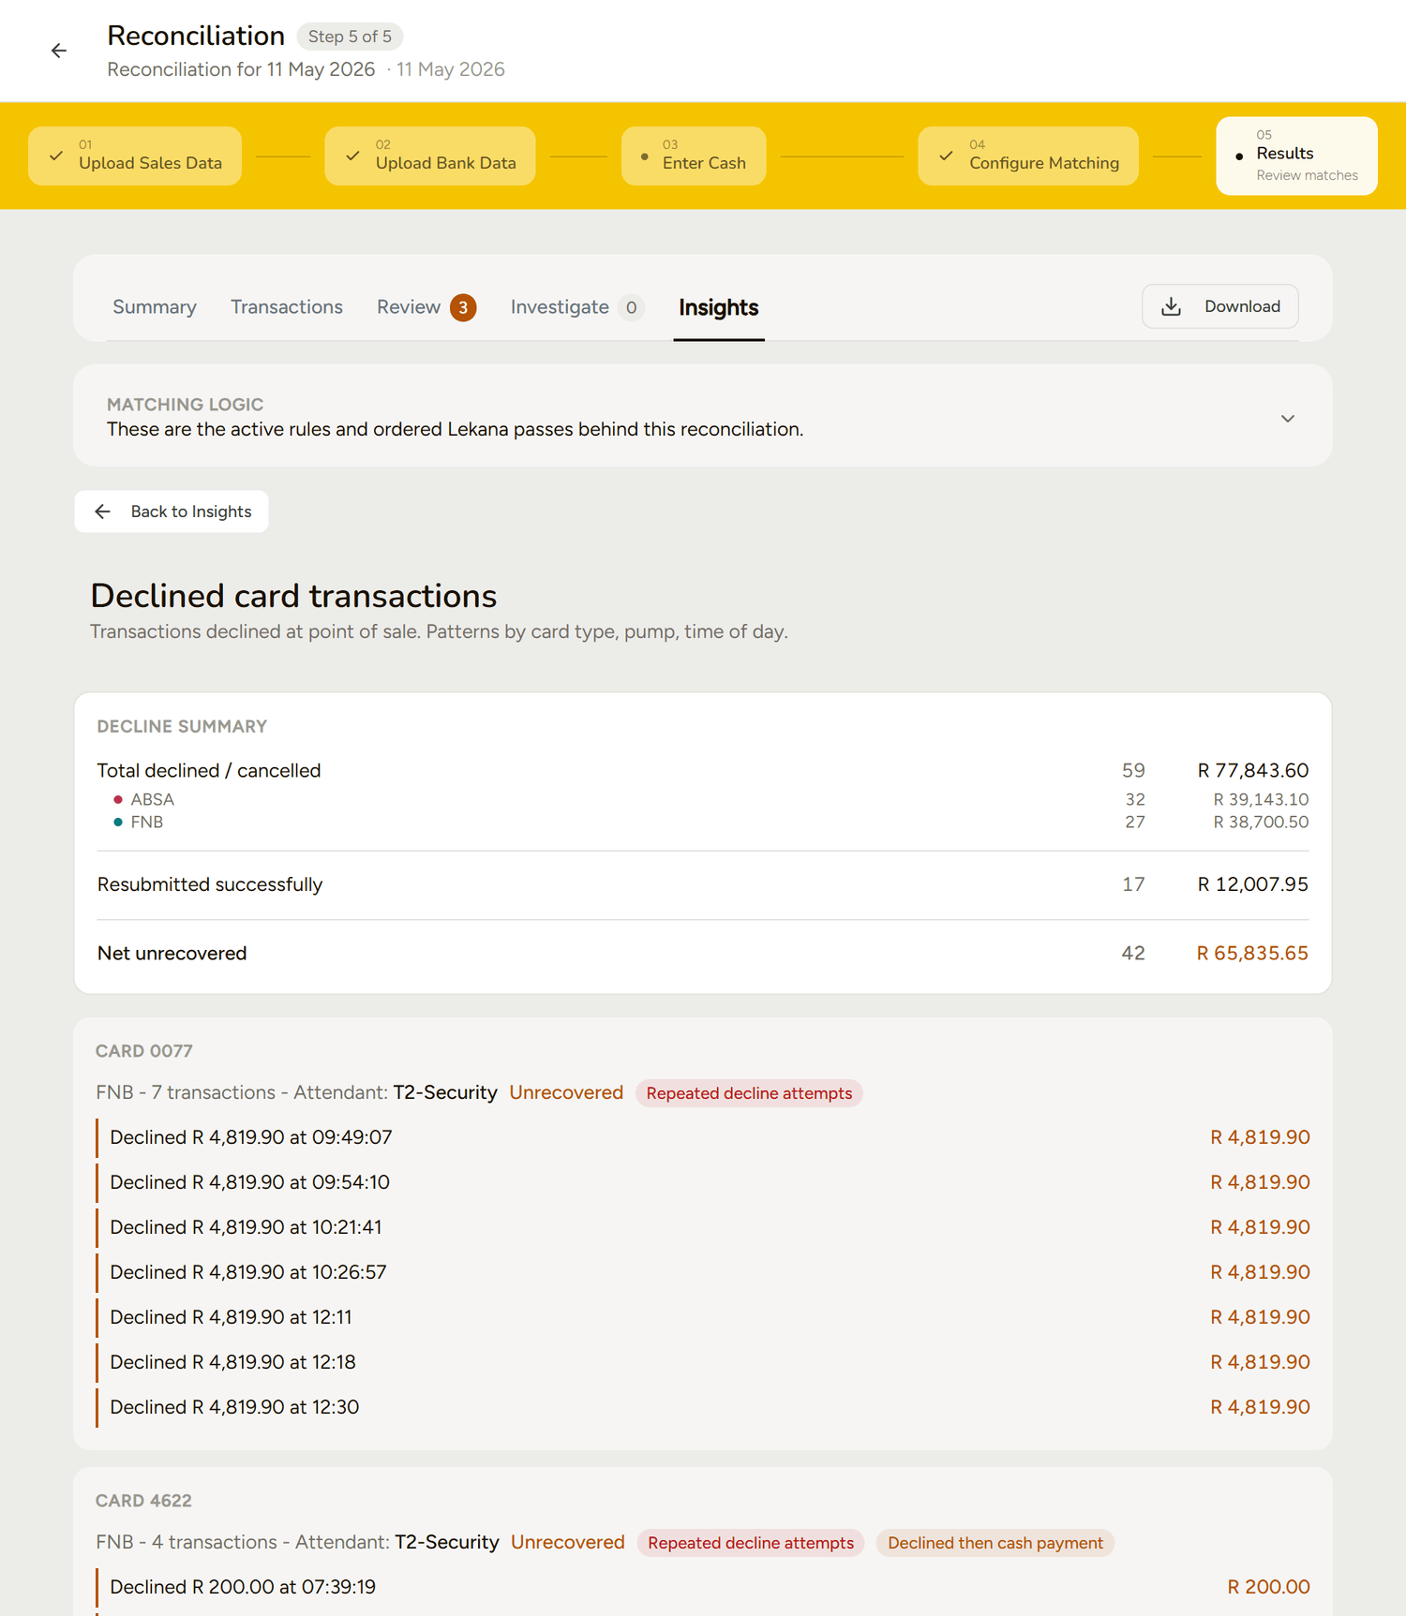Click the resubmitted count 17
This screenshot has width=1406, height=1616.
[x=1133, y=884]
